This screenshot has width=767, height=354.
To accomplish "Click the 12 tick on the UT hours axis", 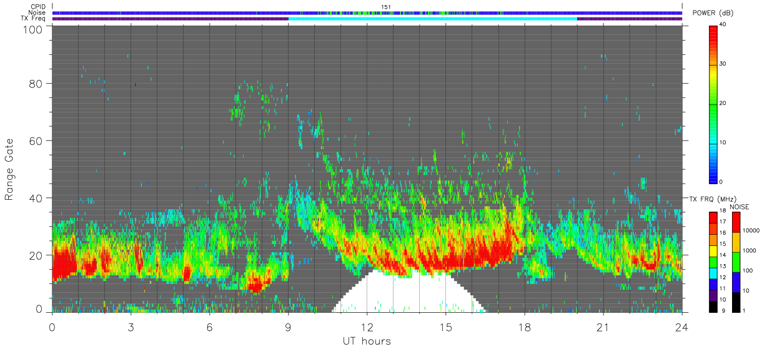I will click(x=367, y=327).
